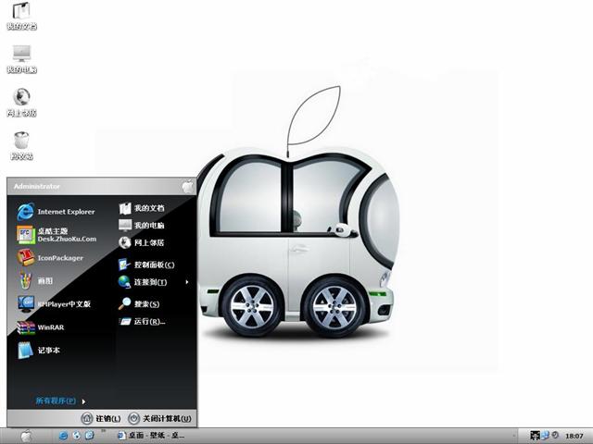This screenshot has height=444, width=593.
Task: Click the Apple start button on taskbar
Action: click(25, 435)
